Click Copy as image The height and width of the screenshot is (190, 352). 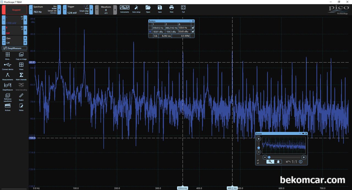(x=21, y=56)
